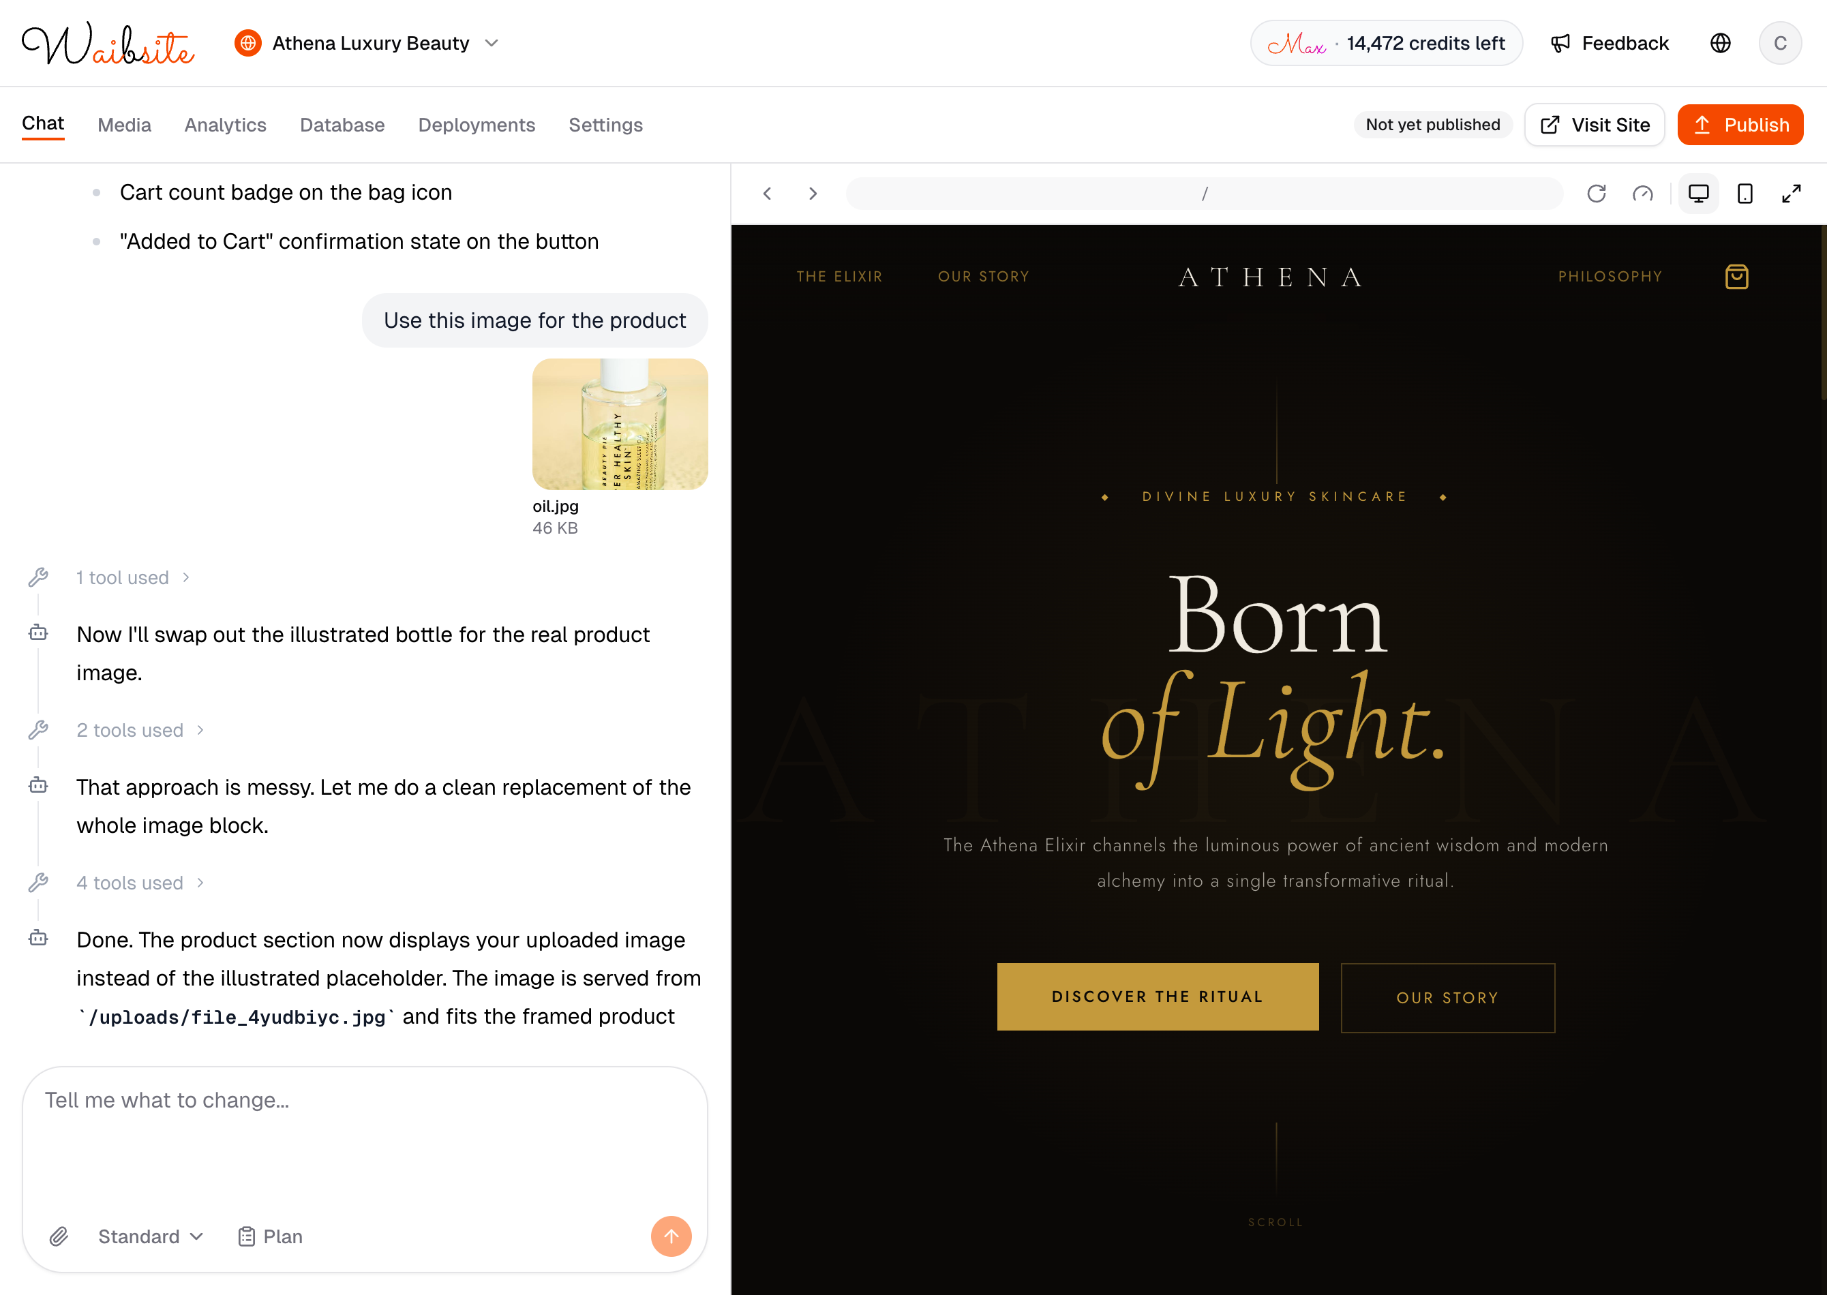The image size is (1827, 1295).
Task: Switch to the Media tab
Action: coord(124,125)
